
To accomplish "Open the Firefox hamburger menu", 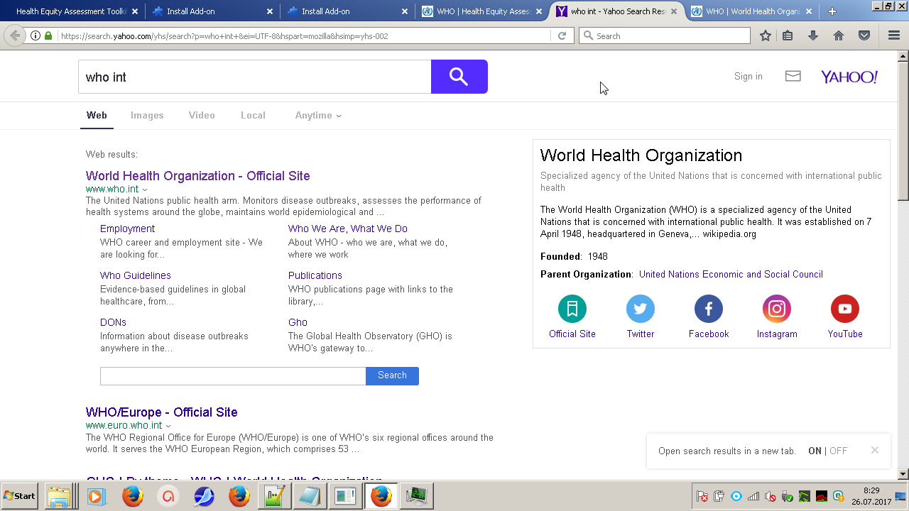I will (894, 35).
